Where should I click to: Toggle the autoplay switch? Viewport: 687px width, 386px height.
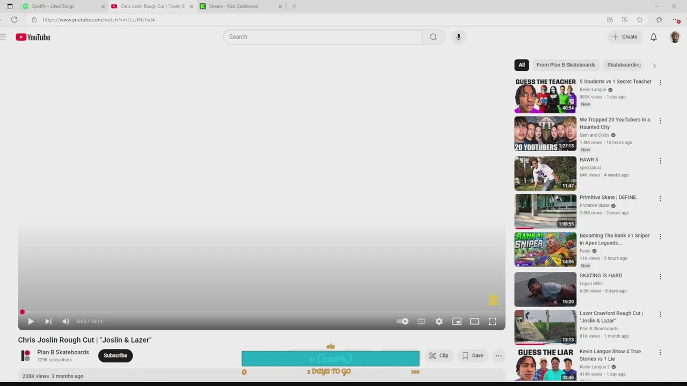(403, 321)
